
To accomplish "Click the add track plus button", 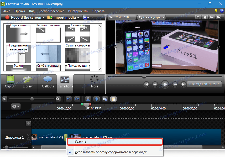I will click(x=28, y=124).
